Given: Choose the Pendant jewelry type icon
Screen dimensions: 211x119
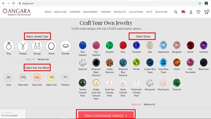Looking at the screenshot, I should (23, 46).
